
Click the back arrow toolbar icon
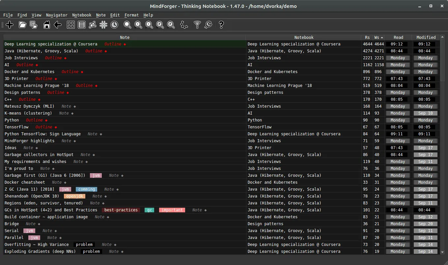58,25
